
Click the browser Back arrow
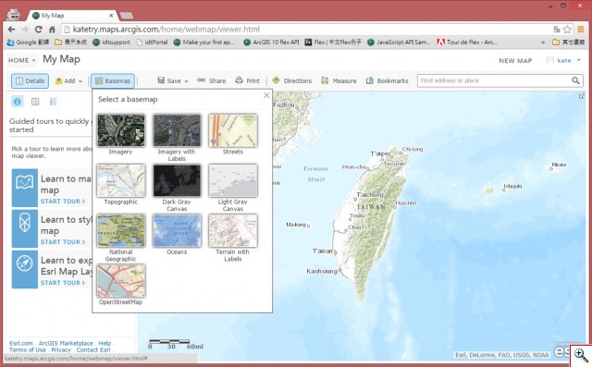[x=11, y=30]
